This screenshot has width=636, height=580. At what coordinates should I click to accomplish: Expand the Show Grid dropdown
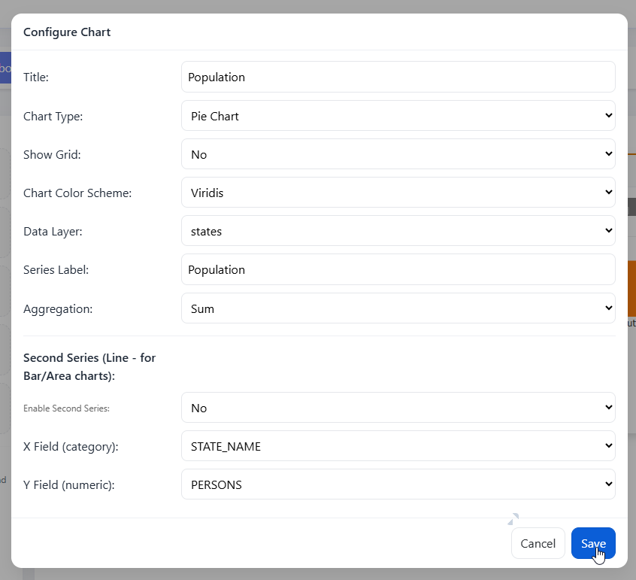click(398, 154)
